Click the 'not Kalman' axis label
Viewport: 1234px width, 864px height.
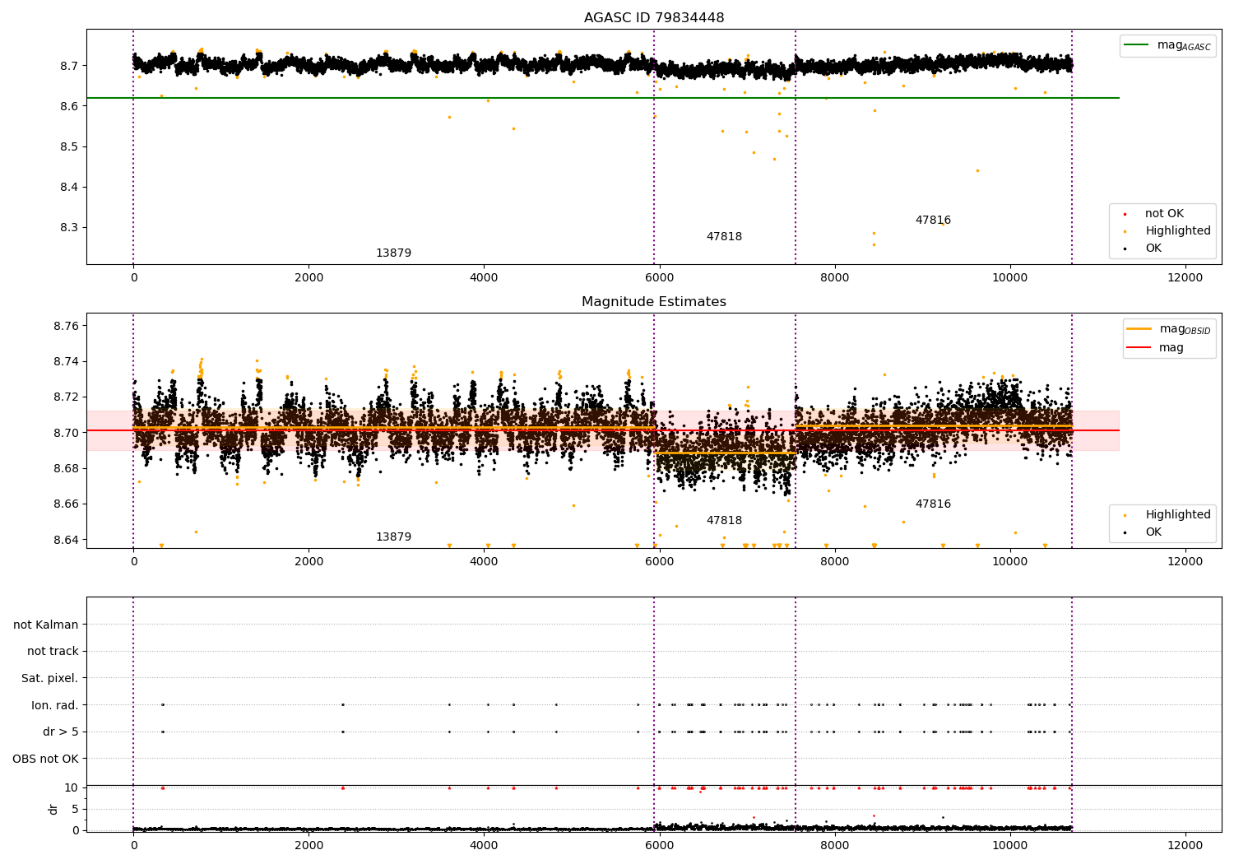click(x=46, y=625)
